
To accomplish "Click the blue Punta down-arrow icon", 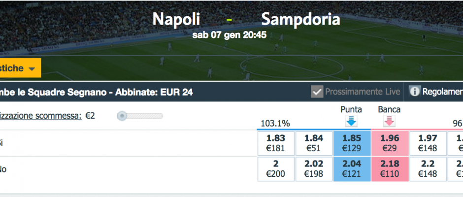I will [351, 121].
